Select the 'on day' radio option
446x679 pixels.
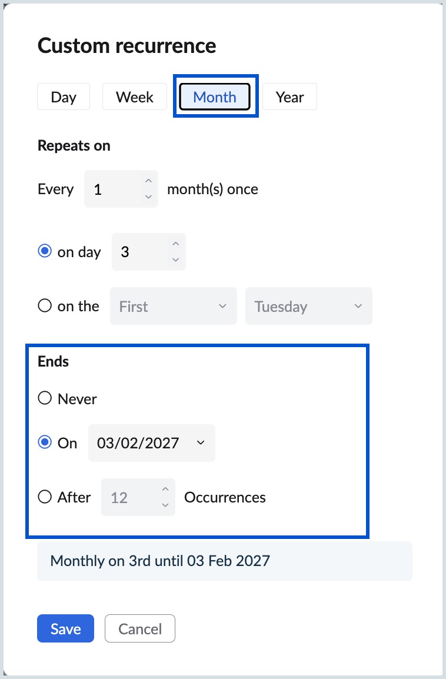coord(44,252)
